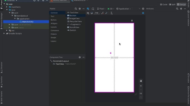Toggle the View Options eye icon
The width and height of the screenshot is (190, 106).
click(x=88, y=13)
